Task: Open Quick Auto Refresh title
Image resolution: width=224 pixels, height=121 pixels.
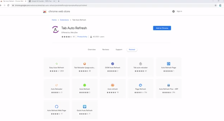Action: (85, 110)
